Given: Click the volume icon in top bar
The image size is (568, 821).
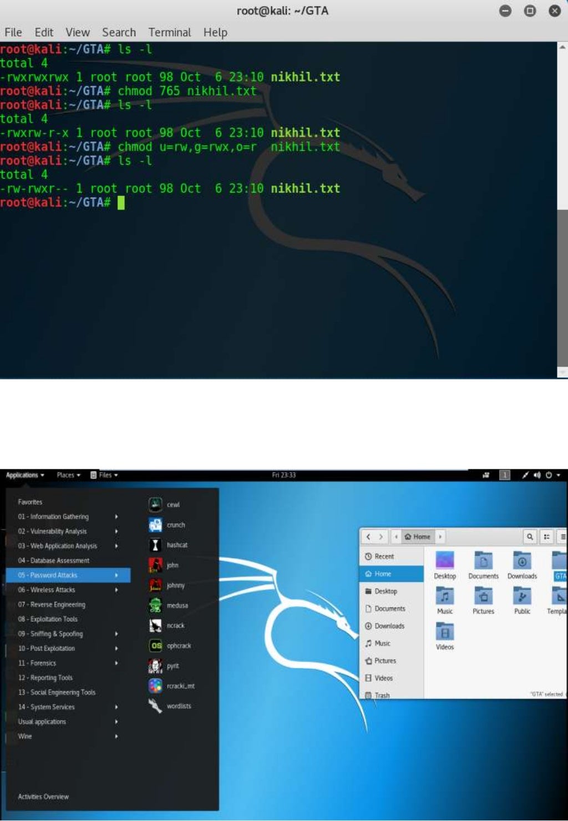Looking at the screenshot, I should coord(537,475).
